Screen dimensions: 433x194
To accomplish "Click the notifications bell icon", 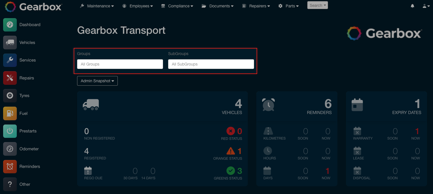I will (x=413, y=6).
